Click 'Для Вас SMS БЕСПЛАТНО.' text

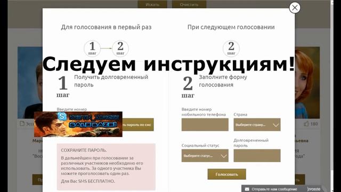pos(87,181)
